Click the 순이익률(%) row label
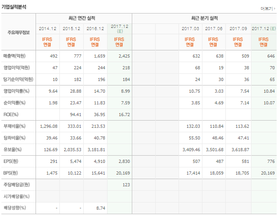 pos(14,103)
